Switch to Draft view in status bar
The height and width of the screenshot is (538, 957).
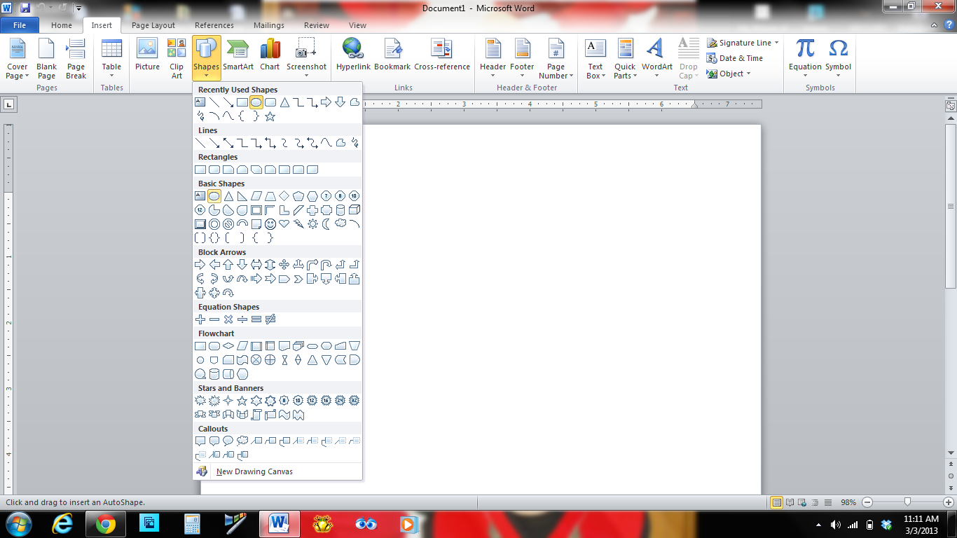point(828,502)
